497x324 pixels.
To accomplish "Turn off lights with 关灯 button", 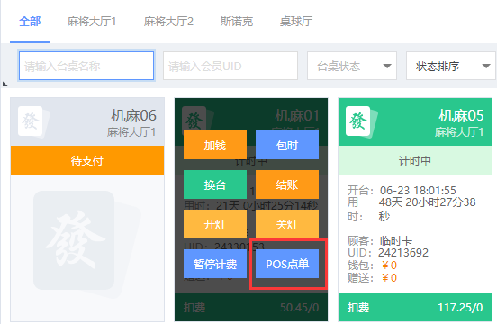I will tap(287, 224).
